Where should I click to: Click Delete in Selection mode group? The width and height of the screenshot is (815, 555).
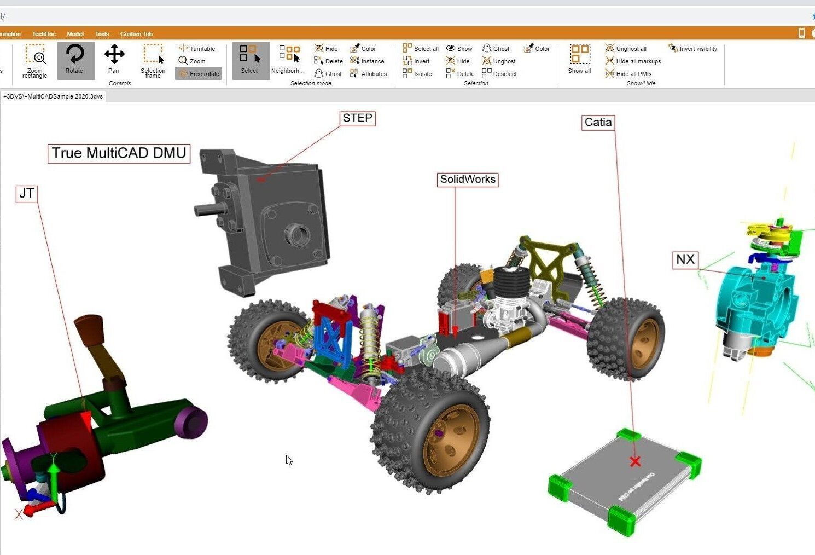coord(328,61)
